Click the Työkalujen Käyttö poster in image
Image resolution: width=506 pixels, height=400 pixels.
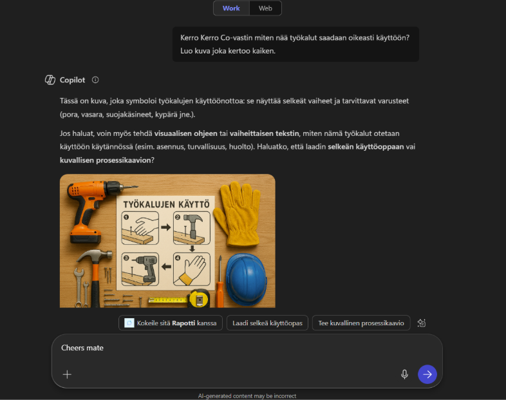[x=165, y=243]
